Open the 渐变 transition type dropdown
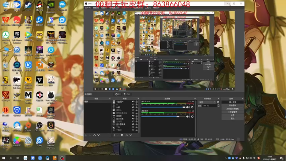Image resolution: width=286 pixels, height=161 pixels. click(207, 102)
